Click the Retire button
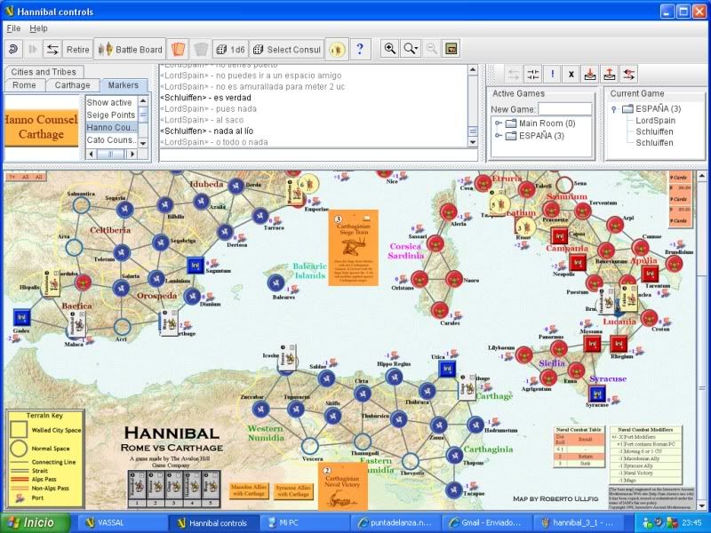The image size is (711, 533). (x=78, y=50)
